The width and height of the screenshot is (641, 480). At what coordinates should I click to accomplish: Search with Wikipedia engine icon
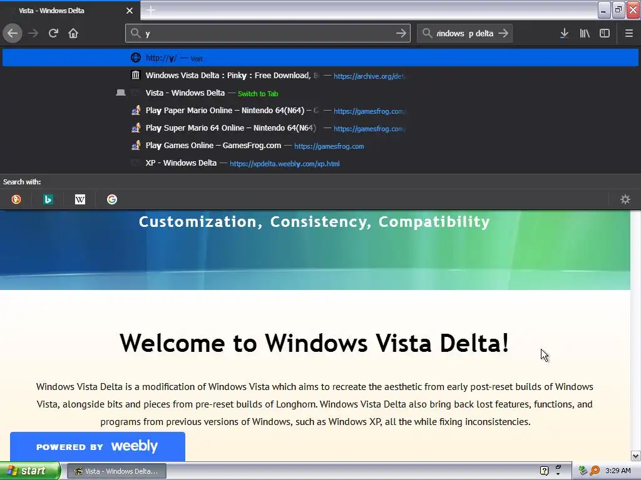coord(80,199)
